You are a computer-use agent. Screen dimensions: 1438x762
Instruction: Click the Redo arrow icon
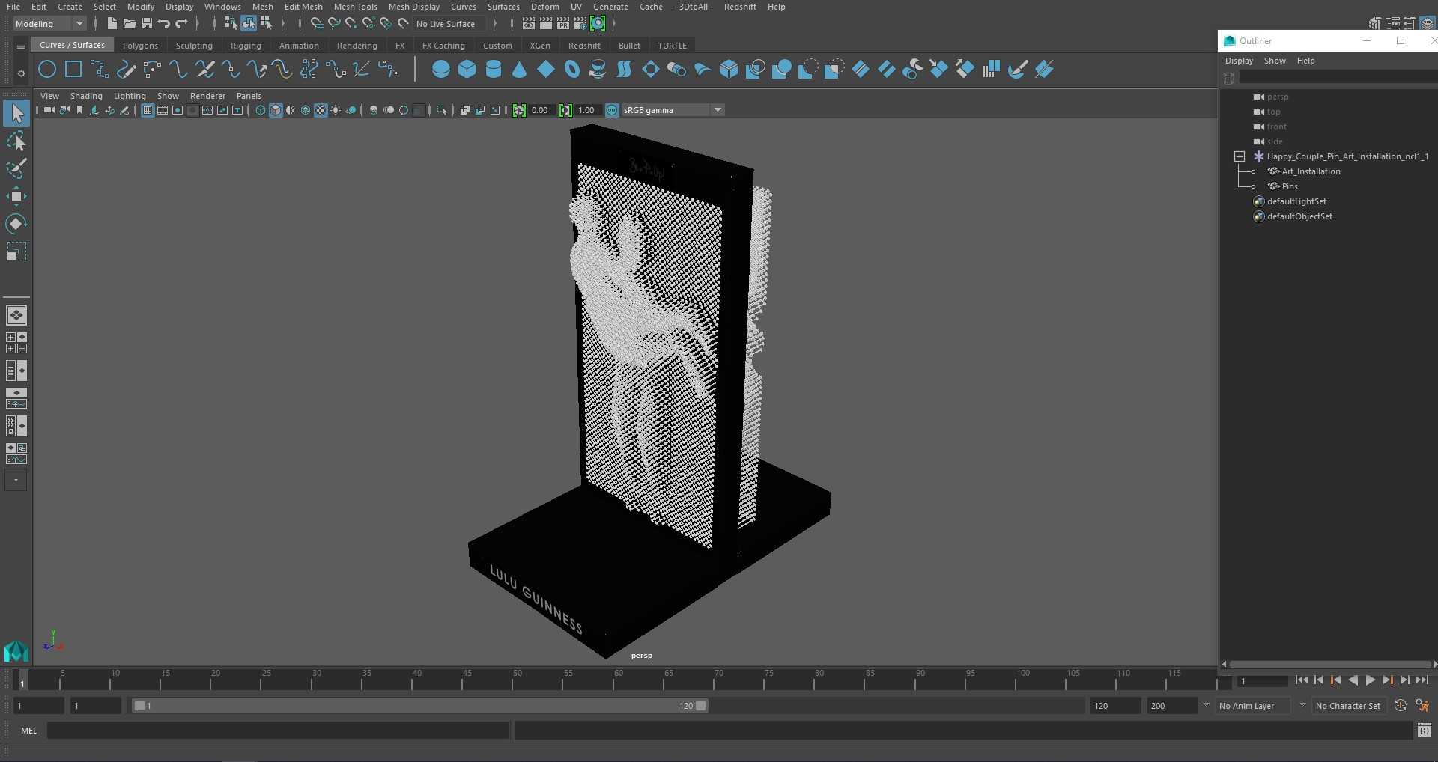click(181, 24)
